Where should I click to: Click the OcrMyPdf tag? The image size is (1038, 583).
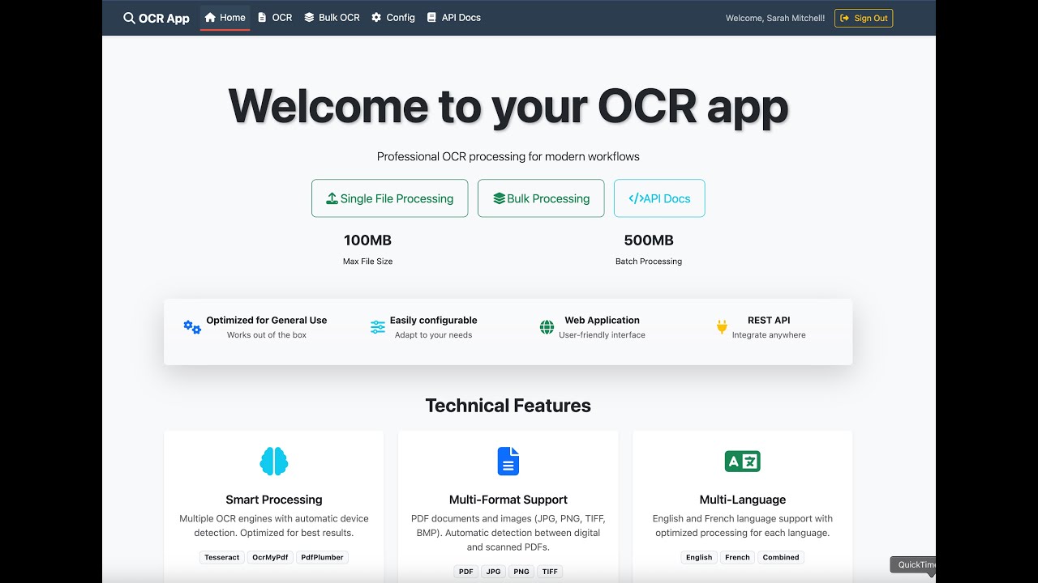point(270,557)
